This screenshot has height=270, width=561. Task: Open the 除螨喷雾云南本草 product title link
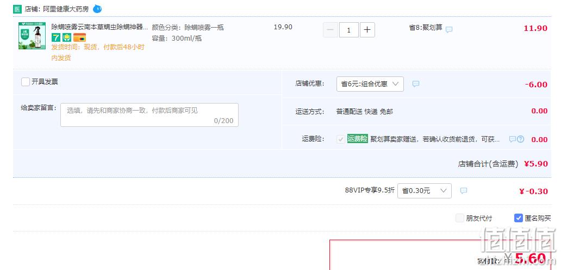[99, 27]
